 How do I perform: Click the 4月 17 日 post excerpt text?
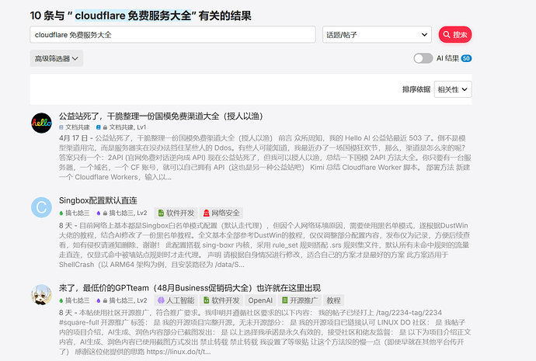coord(265,158)
